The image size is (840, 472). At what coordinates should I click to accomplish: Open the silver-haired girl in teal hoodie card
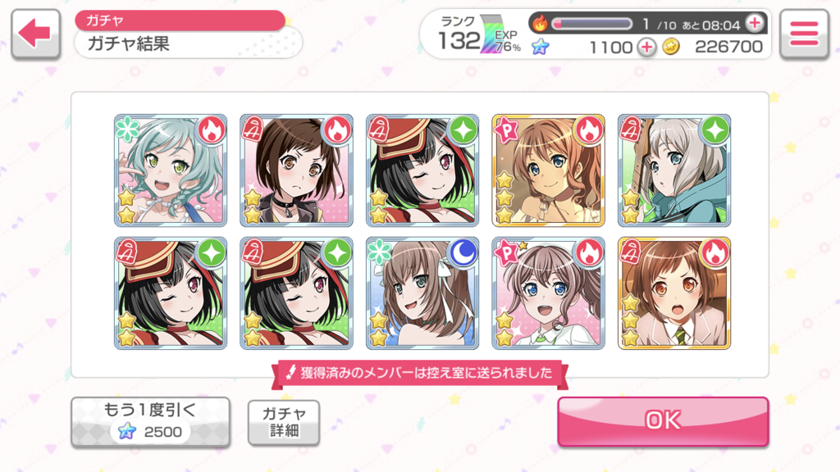click(x=674, y=170)
